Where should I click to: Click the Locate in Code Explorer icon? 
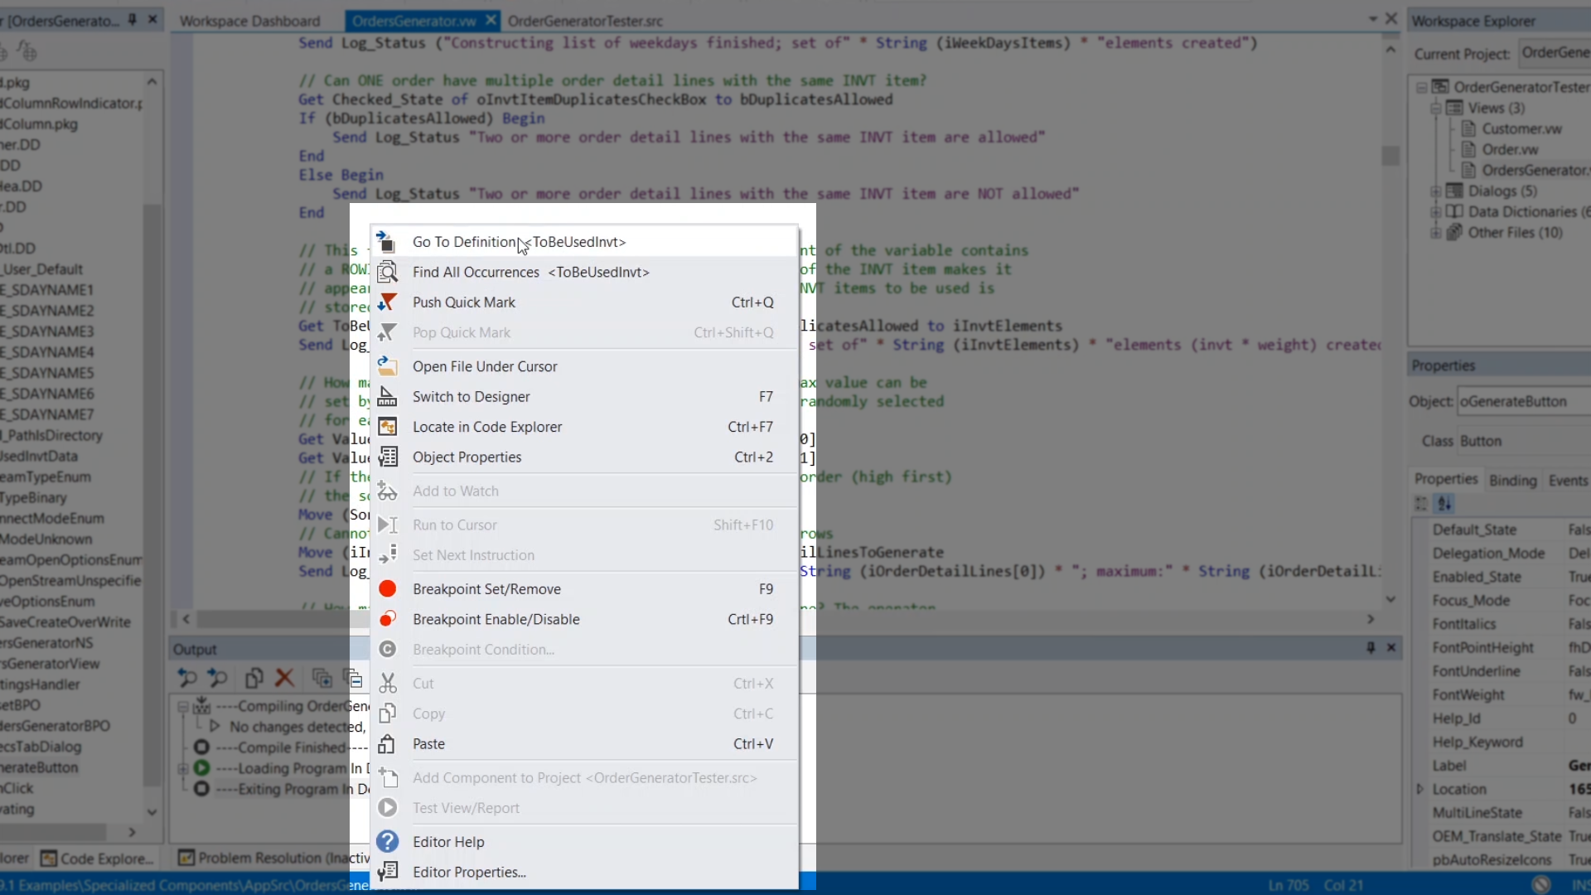pos(386,427)
